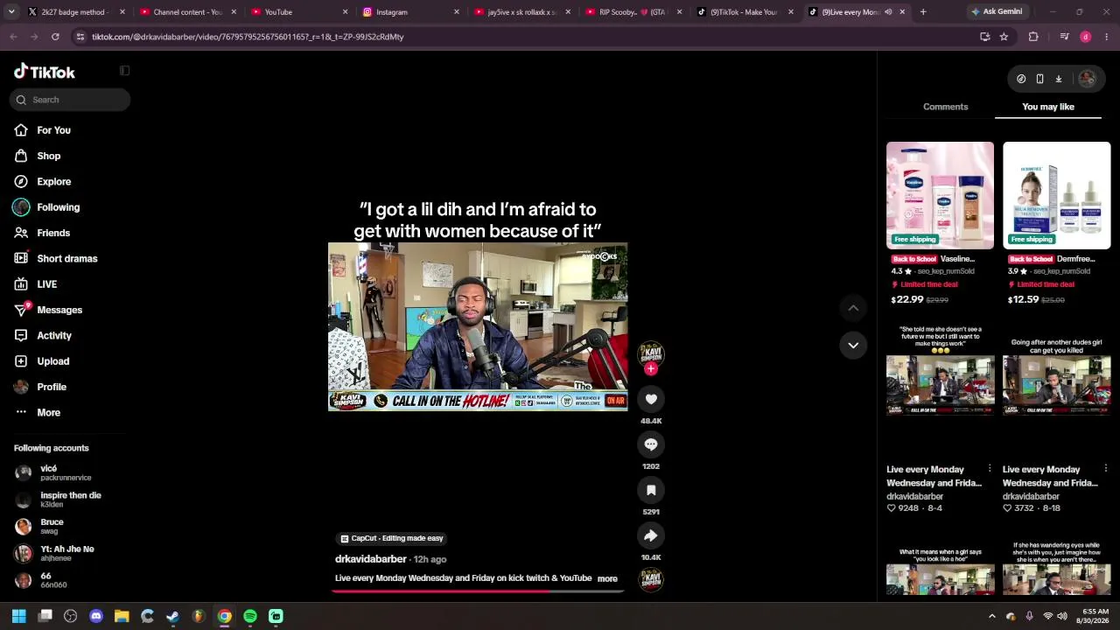This screenshot has width=1120, height=630.
Task: Open comments via the speech bubble icon
Action: [x=651, y=444]
